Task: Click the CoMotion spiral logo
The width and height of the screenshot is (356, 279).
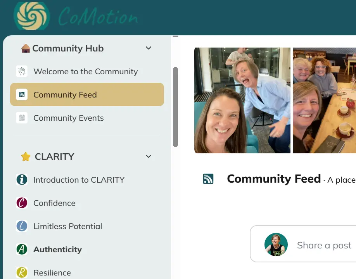Action: (32, 16)
